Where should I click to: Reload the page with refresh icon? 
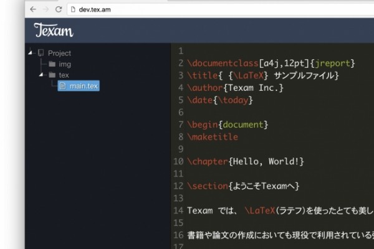click(x=59, y=9)
